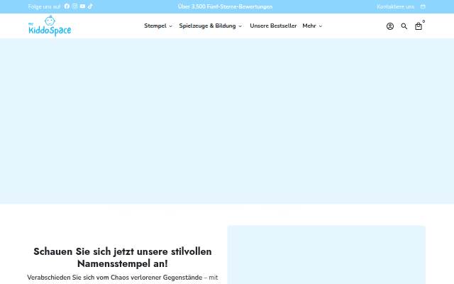Click paragraph starting Verabschieden Sie sich vom Chaos
The width and height of the screenshot is (454, 284).
click(x=123, y=278)
